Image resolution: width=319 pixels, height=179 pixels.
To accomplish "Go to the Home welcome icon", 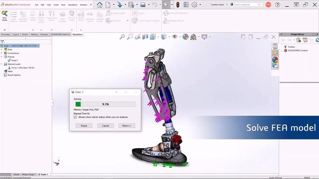I will [x=100, y=4].
